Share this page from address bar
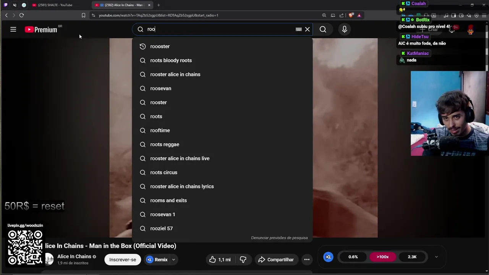This screenshot has width=489, height=275. point(342,15)
